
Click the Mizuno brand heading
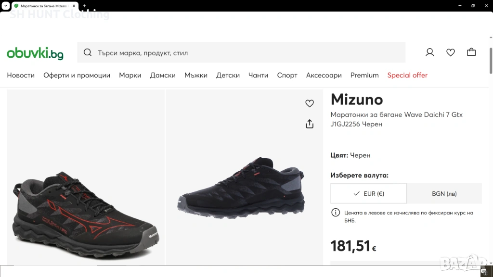click(357, 100)
